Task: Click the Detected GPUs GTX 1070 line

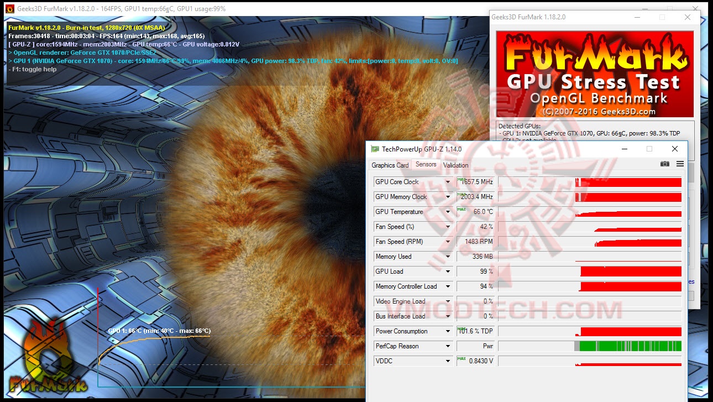Action: 589,134
